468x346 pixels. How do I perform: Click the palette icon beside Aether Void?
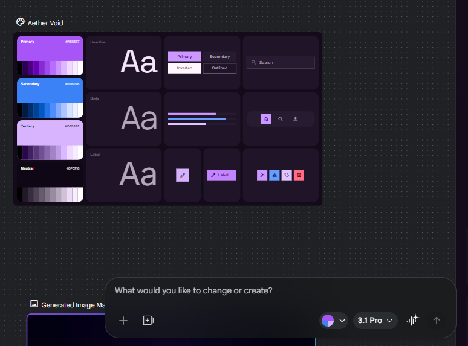tap(21, 22)
